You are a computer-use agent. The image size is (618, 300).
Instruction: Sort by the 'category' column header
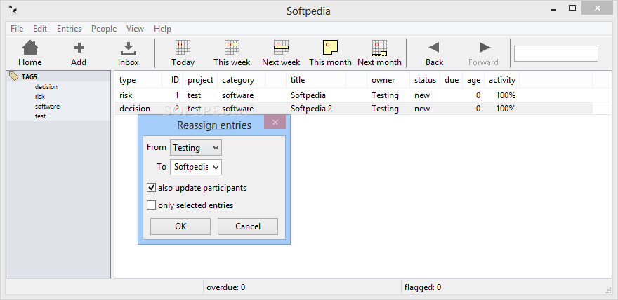coord(241,80)
